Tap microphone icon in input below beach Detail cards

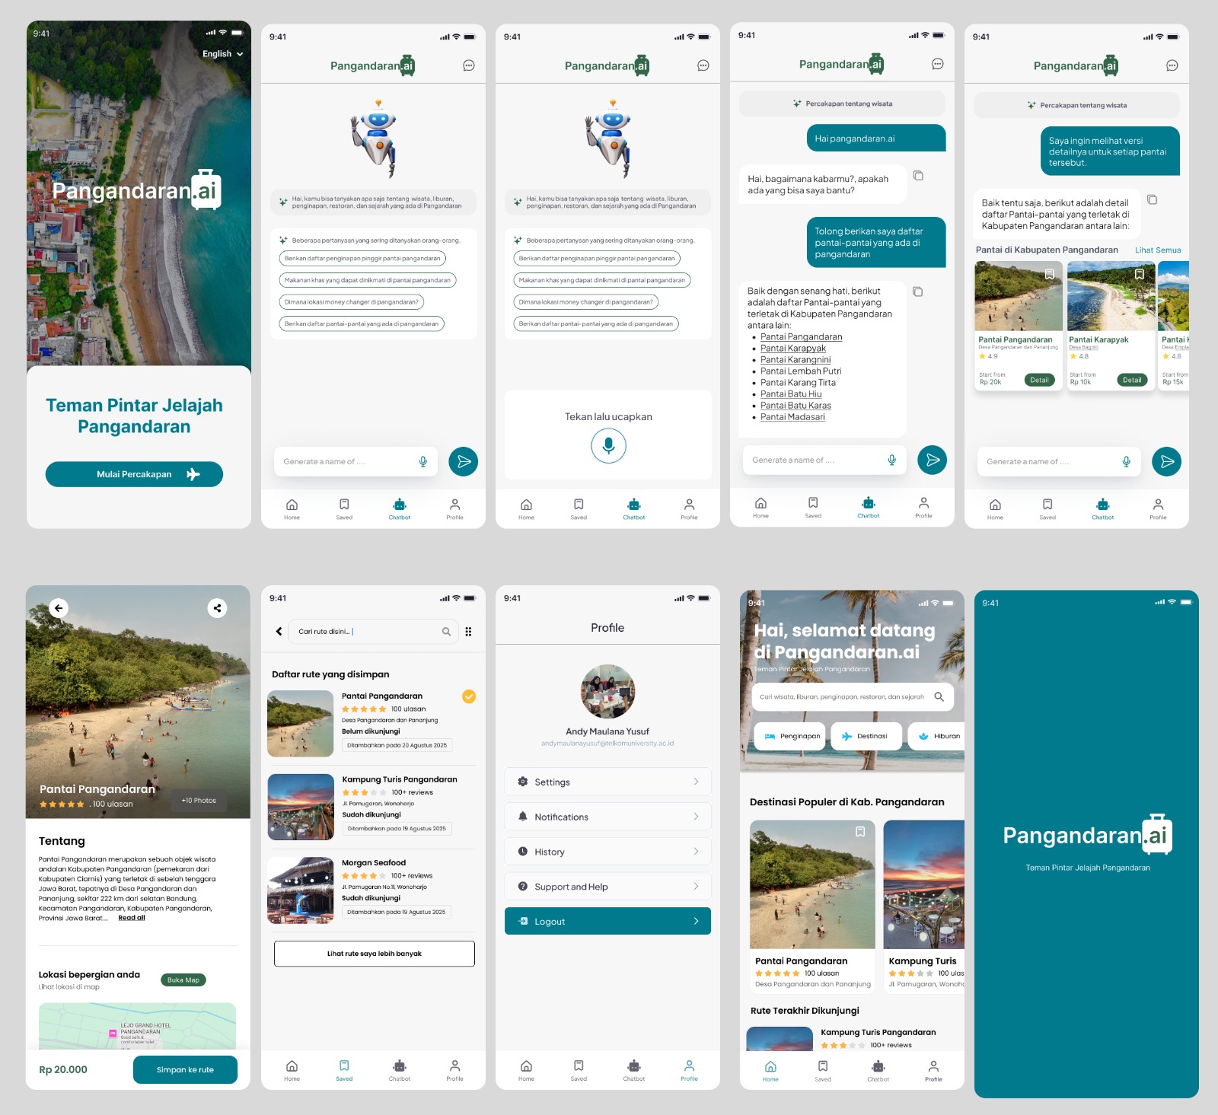click(1127, 461)
